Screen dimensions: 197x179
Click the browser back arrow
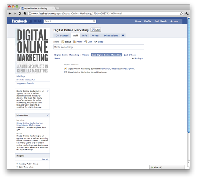[x=10, y=14]
